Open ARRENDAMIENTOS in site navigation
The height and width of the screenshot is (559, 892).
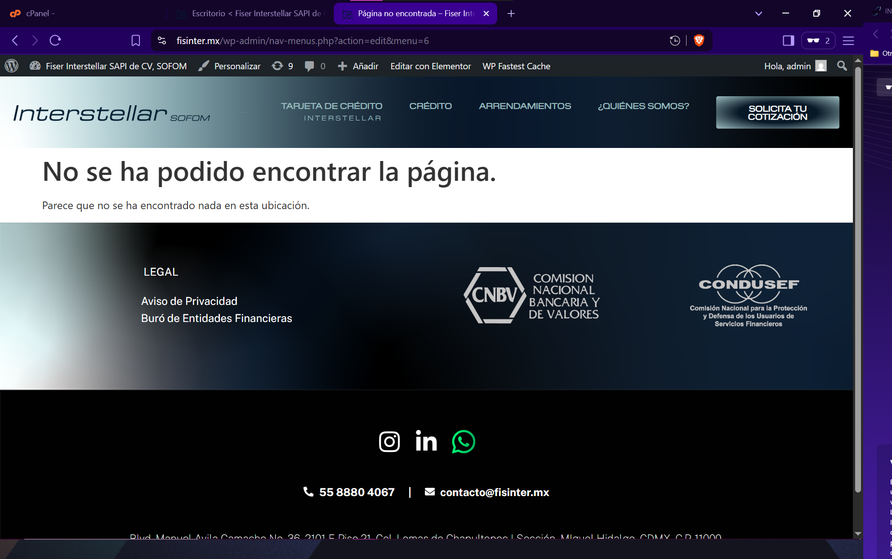click(525, 106)
